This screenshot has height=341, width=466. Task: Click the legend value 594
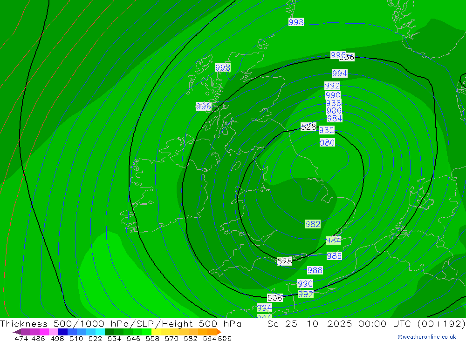[210, 338]
